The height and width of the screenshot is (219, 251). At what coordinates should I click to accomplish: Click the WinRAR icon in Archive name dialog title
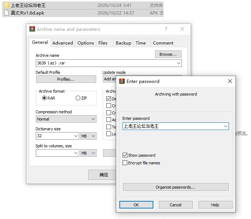click(x=32, y=29)
